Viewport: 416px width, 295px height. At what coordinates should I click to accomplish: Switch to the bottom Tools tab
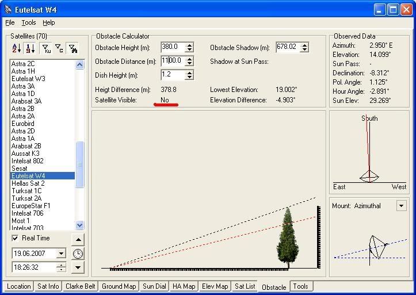tap(300, 286)
